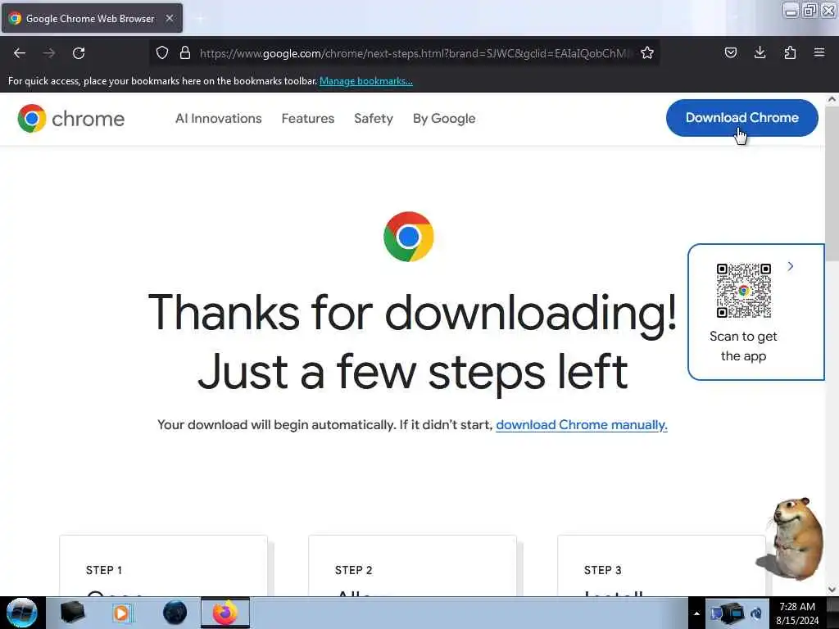Open Firefox hamburger application menu
The width and height of the screenshot is (839, 629).
point(819,52)
